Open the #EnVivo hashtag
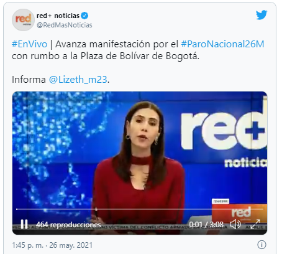This screenshot has height=254, width=282. tap(30, 44)
